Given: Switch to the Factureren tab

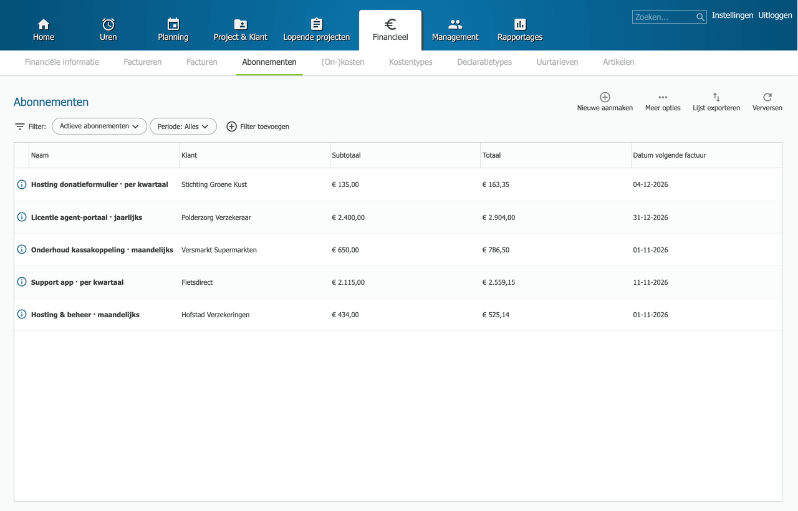Looking at the screenshot, I should coord(143,62).
